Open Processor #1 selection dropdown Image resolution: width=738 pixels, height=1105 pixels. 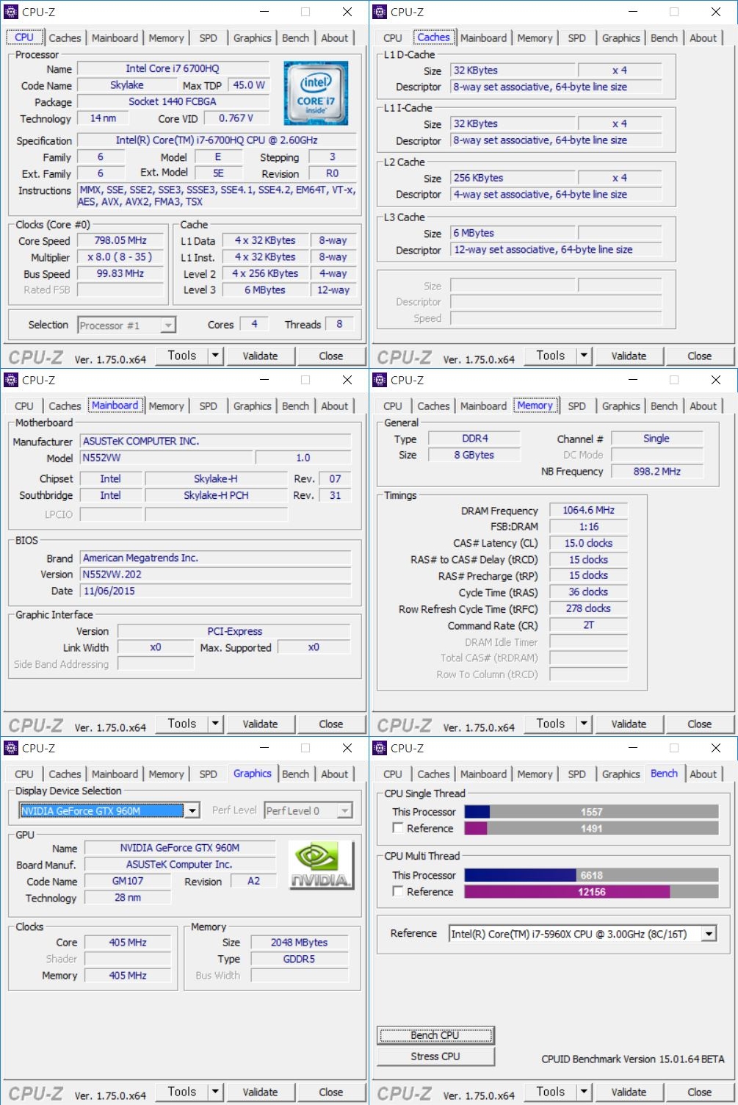coord(168,325)
